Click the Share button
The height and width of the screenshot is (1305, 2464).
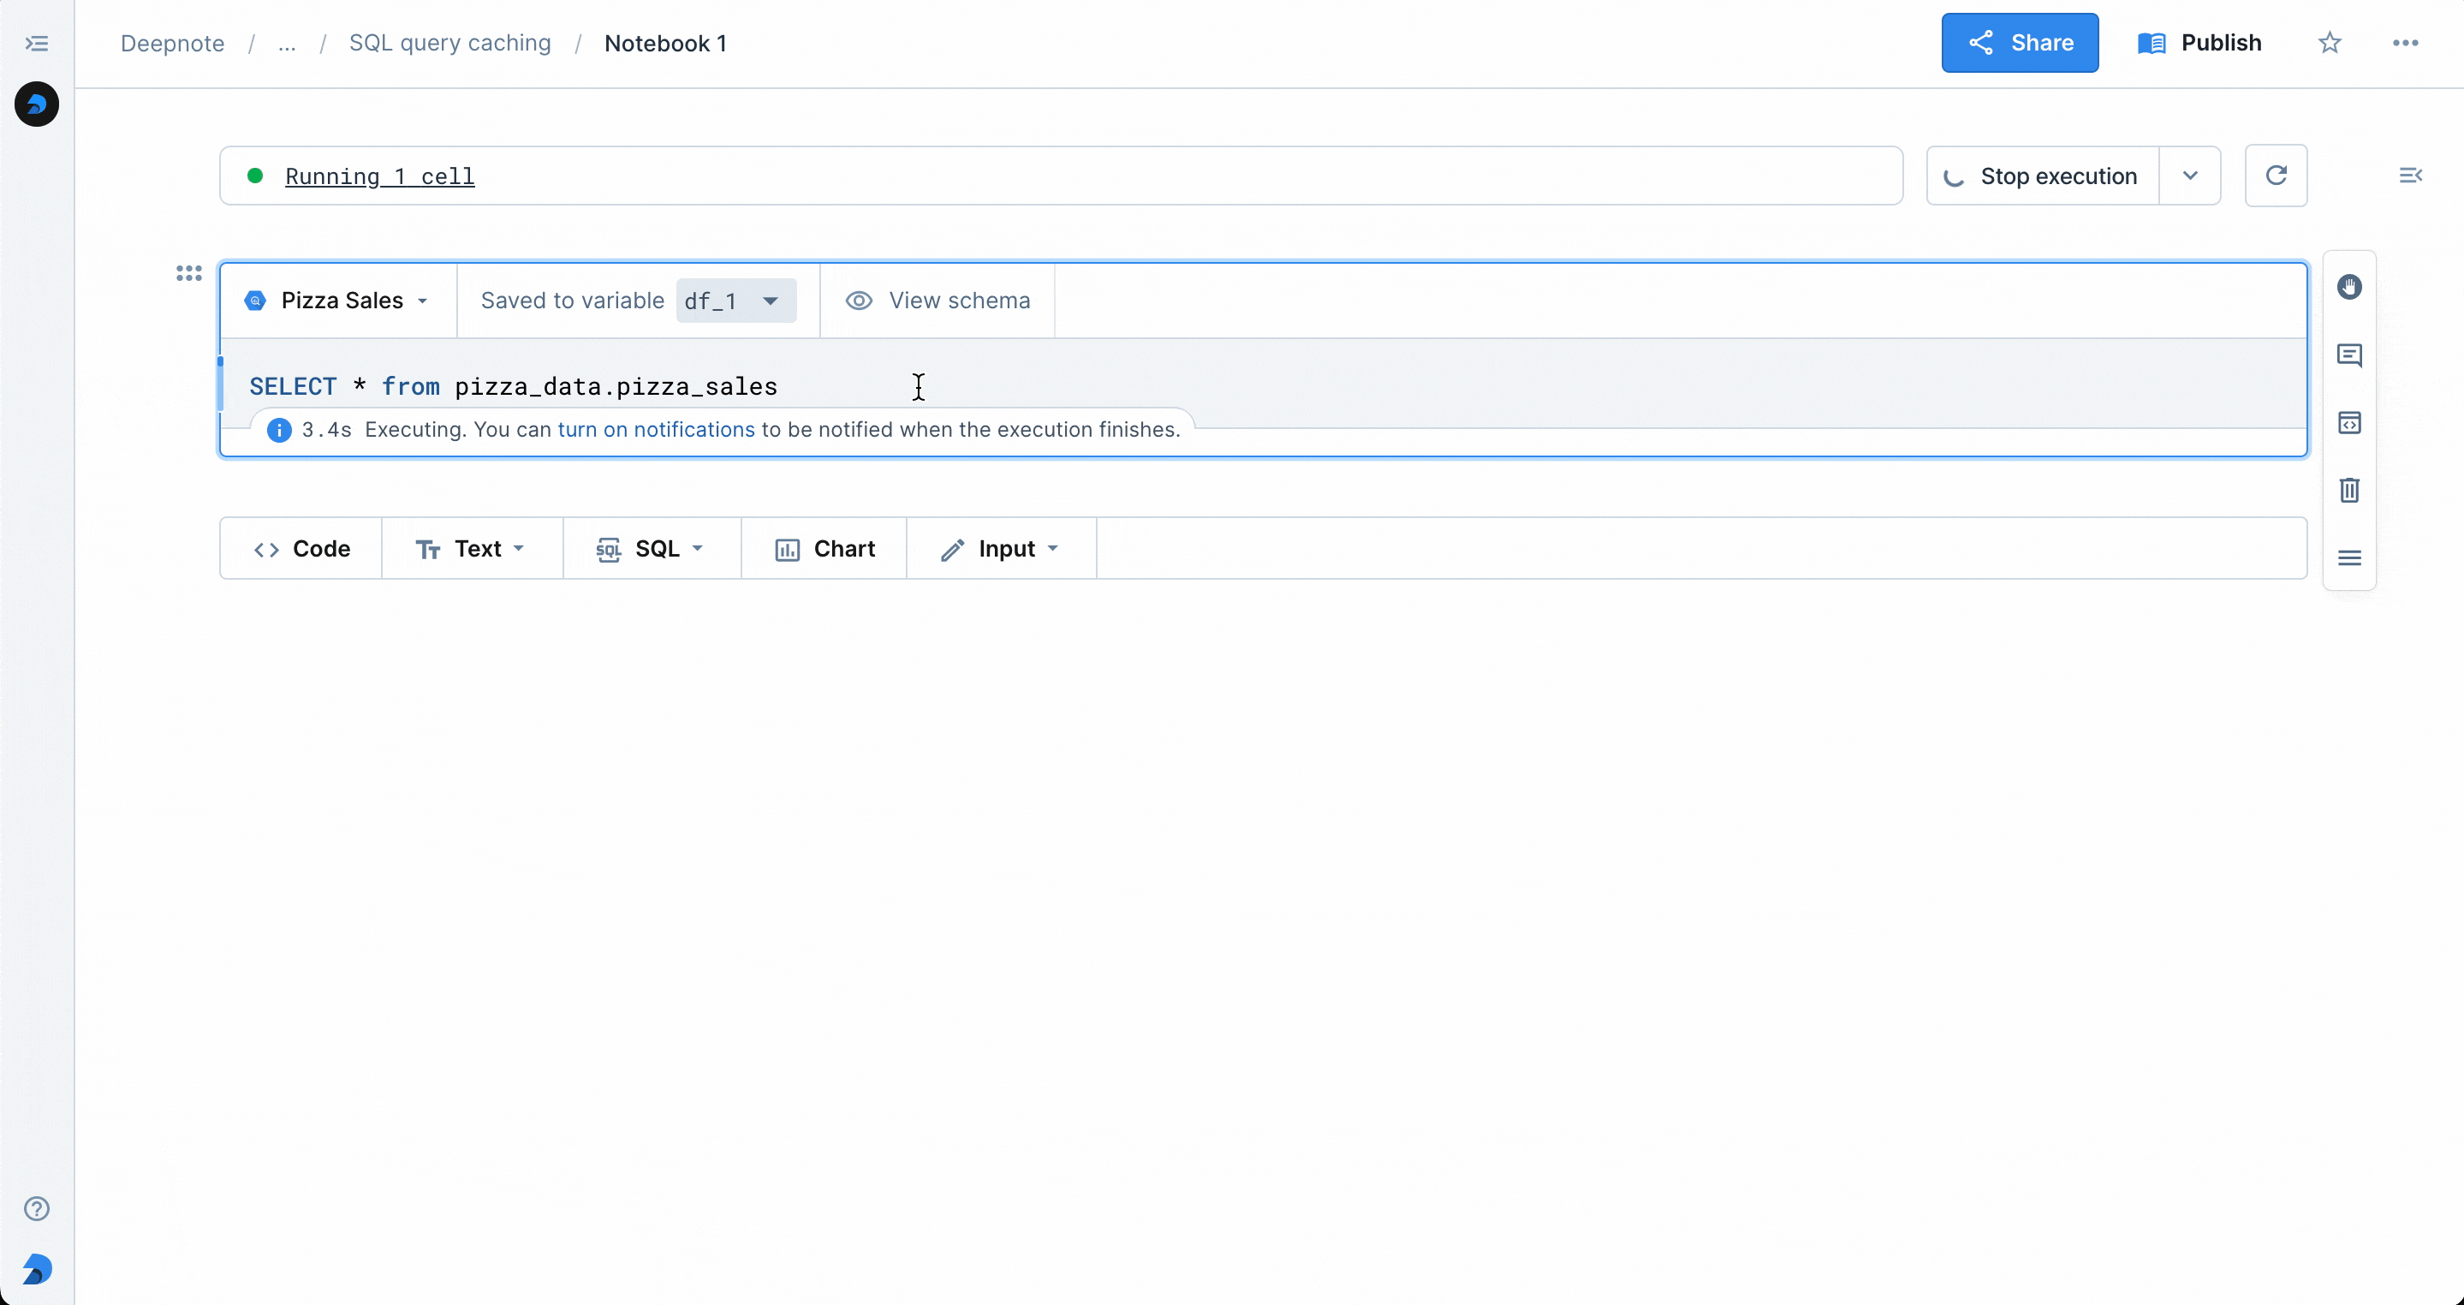point(2019,42)
